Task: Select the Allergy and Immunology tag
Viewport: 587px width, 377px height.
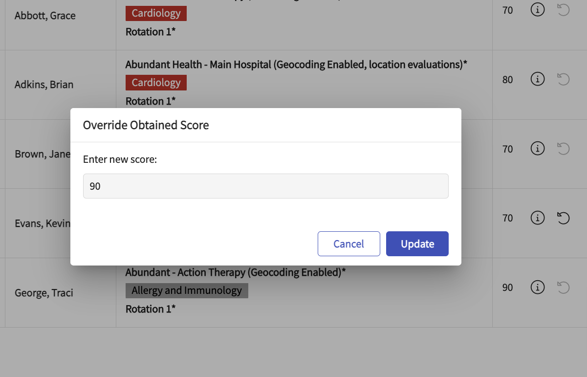Action: click(187, 291)
